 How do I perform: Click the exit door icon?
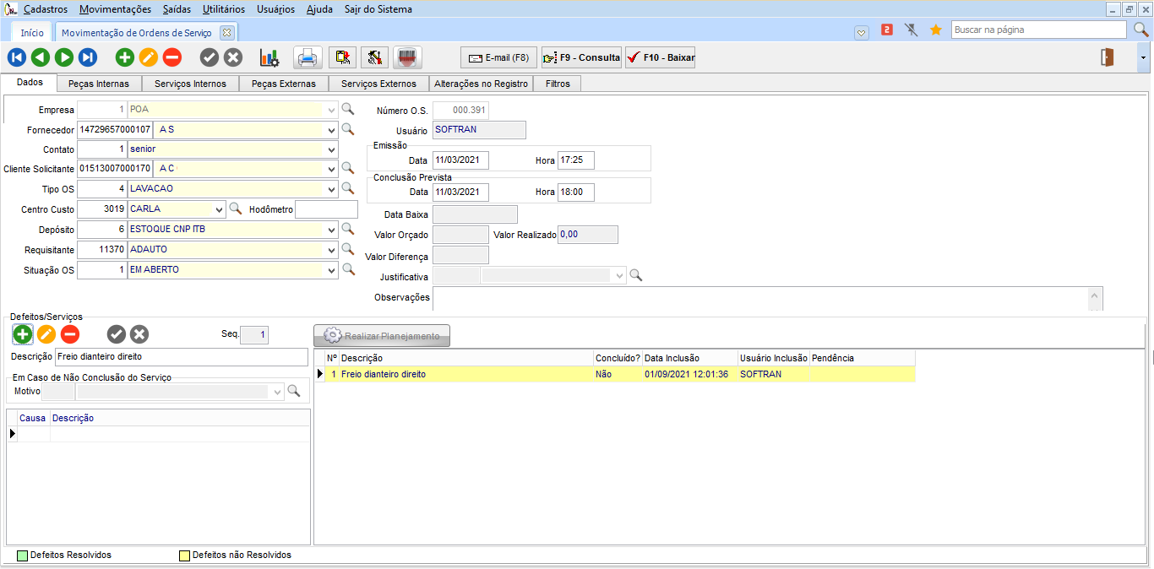pos(1107,57)
